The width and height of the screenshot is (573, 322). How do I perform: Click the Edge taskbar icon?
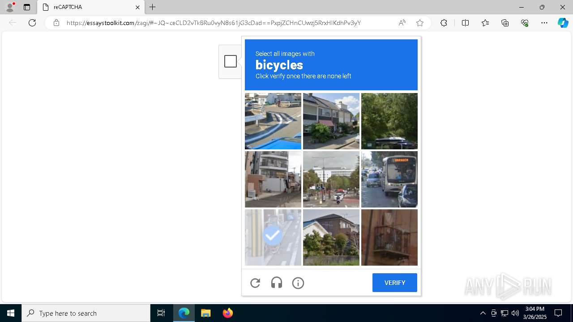coord(184,313)
